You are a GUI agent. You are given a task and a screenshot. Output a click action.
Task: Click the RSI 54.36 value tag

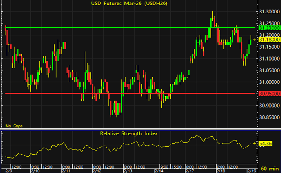(x=267, y=144)
